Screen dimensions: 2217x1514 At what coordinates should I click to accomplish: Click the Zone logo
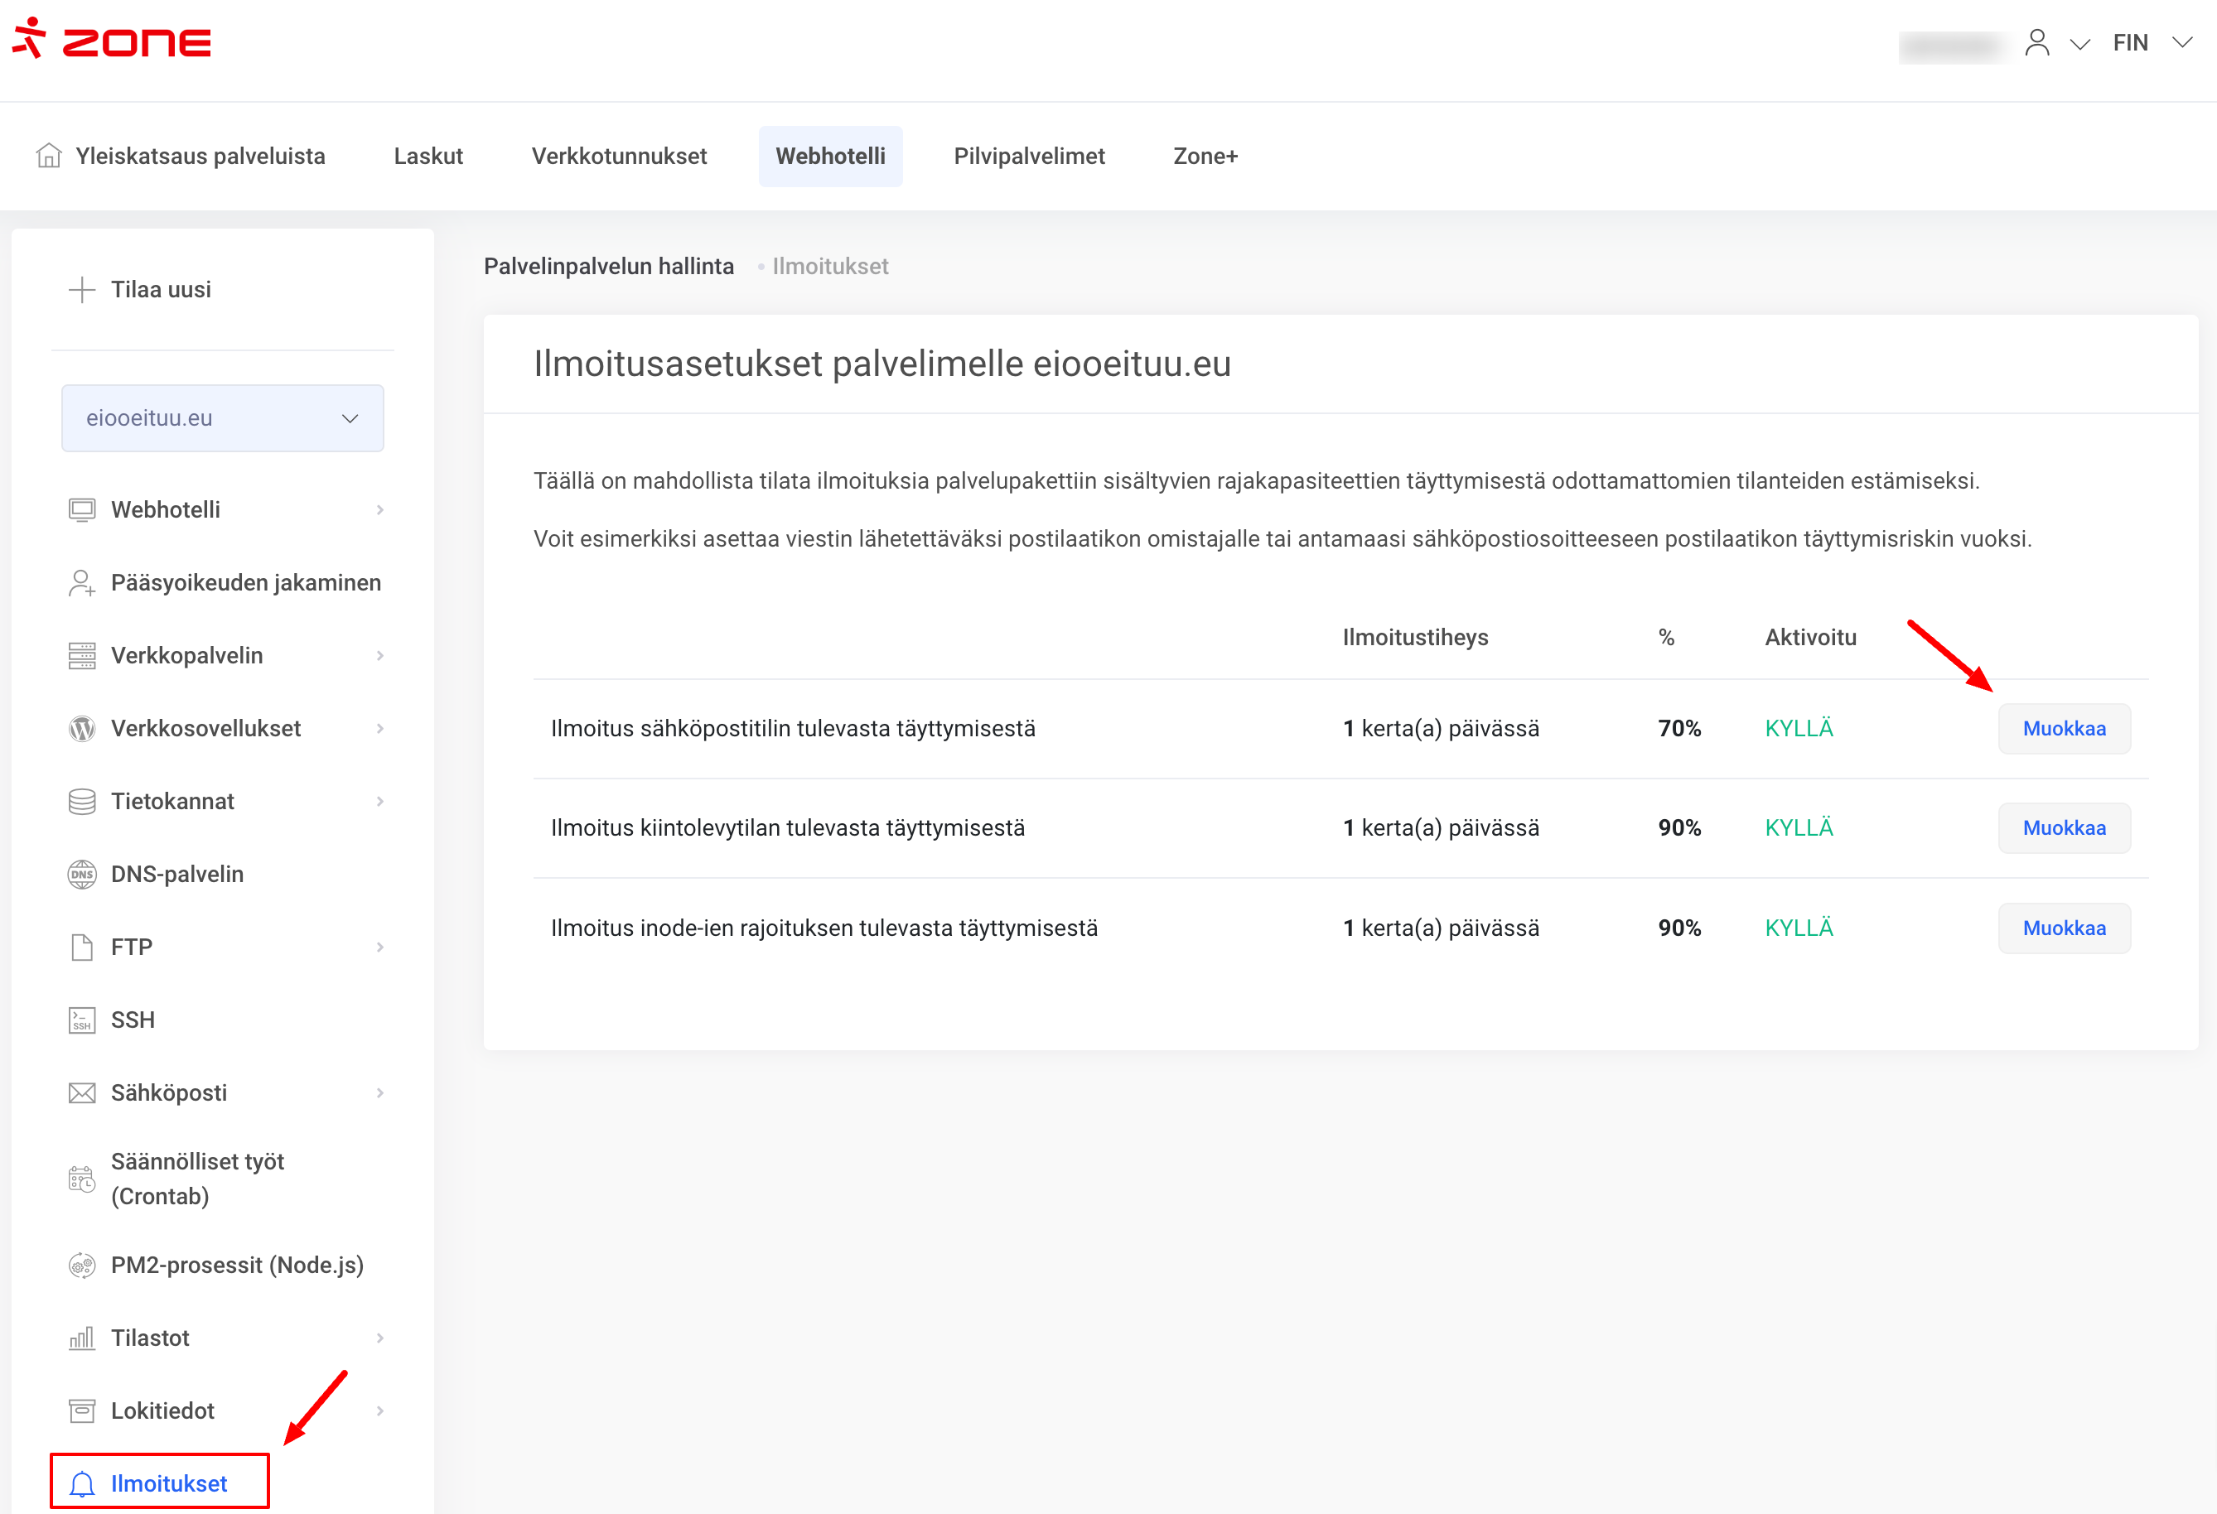point(112,40)
